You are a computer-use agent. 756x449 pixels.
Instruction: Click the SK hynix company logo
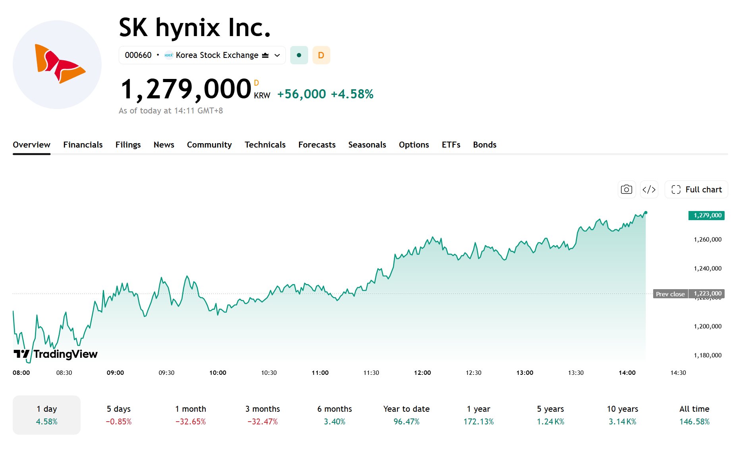pyautogui.click(x=57, y=64)
